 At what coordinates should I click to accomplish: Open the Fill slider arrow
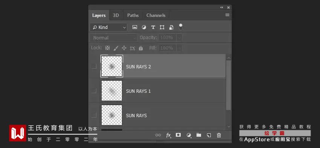pos(179,48)
